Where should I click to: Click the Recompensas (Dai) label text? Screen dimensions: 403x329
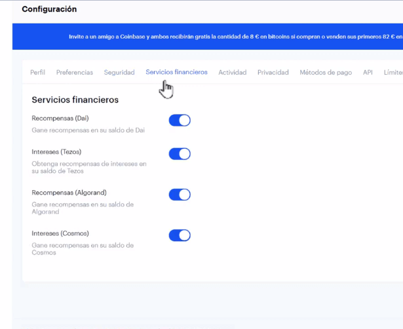pyautogui.click(x=60, y=119)
